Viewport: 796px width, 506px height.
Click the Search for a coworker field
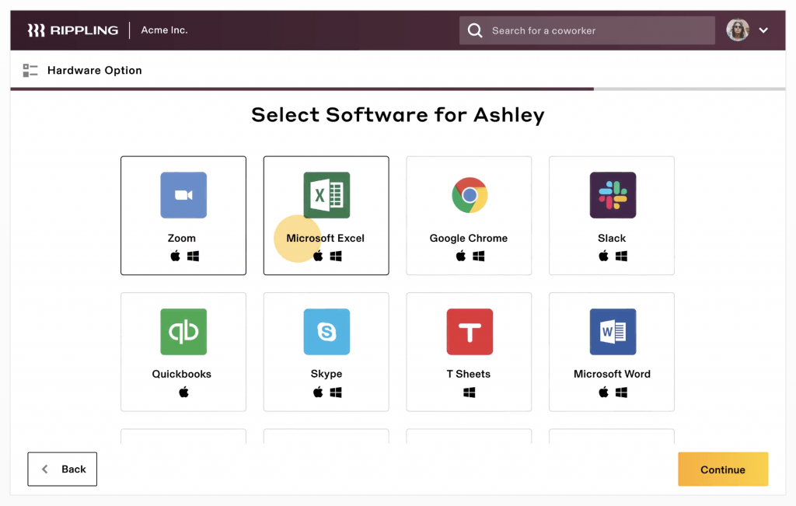(x=587, y=30)
